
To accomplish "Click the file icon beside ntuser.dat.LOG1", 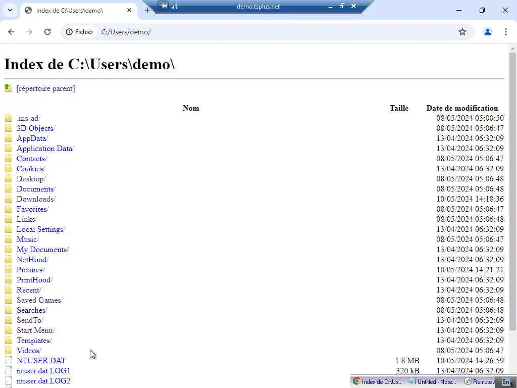I will click(x=9, y=371).
